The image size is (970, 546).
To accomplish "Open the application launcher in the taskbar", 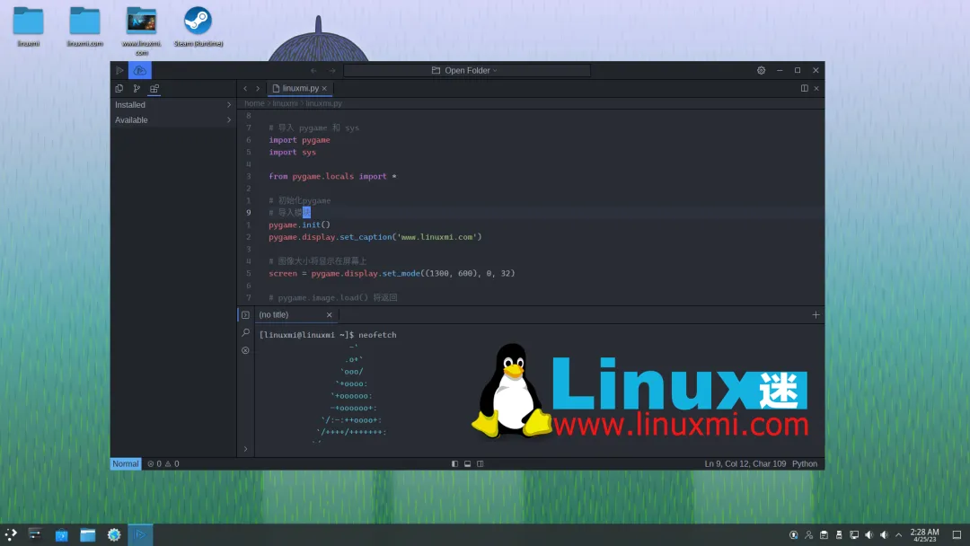I will pyautogui.click(x=11, y=535).
